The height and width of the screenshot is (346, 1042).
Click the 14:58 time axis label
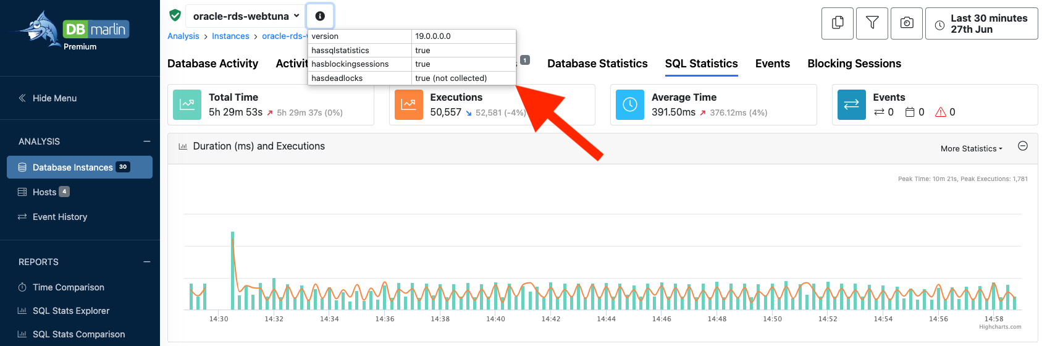click(x=994, y=319)
